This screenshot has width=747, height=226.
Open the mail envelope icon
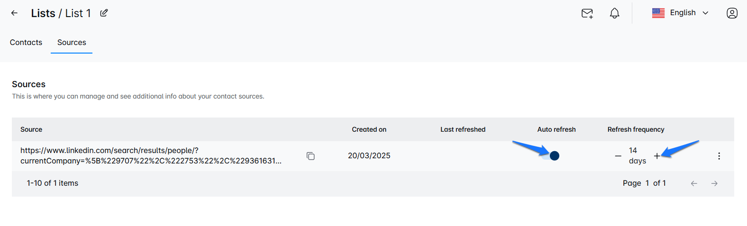pos(587,13)
